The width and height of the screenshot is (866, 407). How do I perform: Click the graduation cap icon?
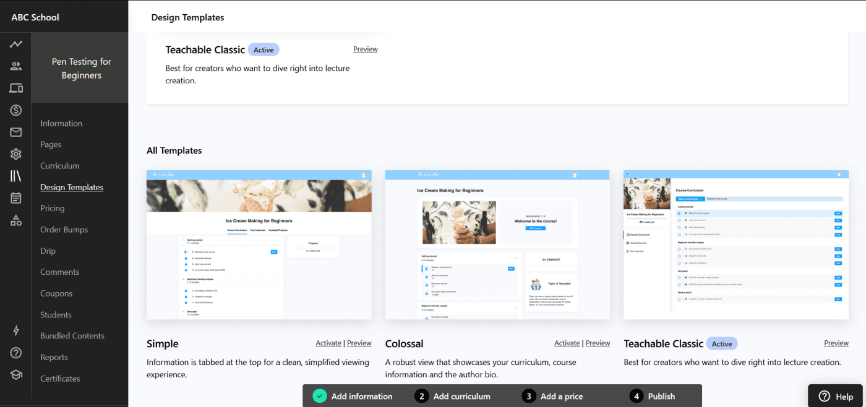click(x=16, y=375)
